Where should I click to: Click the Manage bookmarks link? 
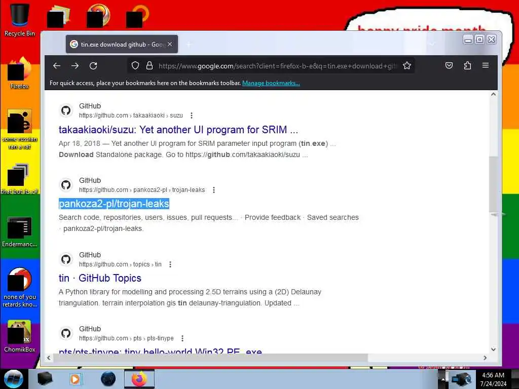271,83
